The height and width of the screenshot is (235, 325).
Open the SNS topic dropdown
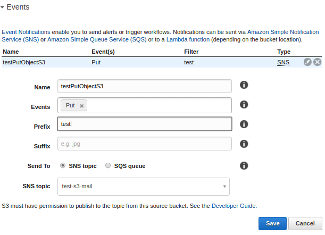pyautogui.click(x=144, y=187)
